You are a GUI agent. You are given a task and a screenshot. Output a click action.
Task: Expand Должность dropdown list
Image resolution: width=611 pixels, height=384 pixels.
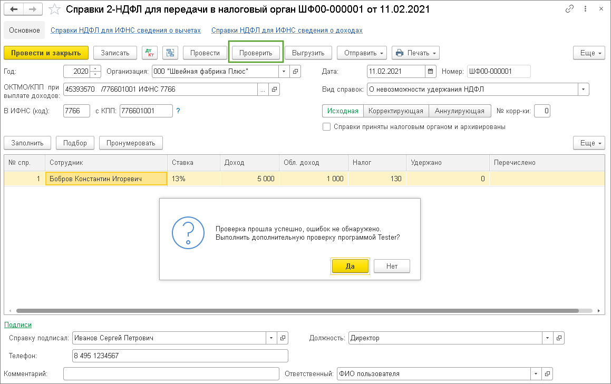[548, 338]
